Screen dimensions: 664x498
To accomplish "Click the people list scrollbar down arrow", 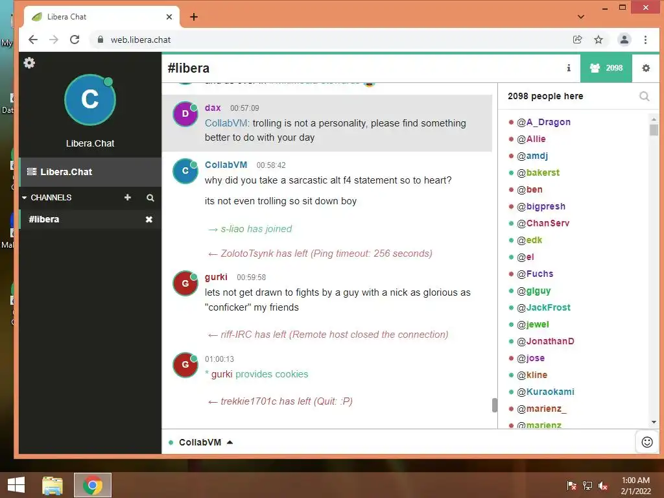I will click(x=654, y=422).
